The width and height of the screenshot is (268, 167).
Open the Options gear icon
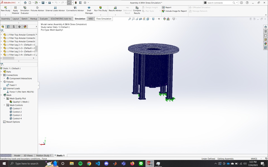pos(85,3)
